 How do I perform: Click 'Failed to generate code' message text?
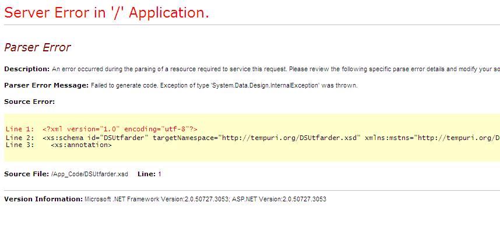click(224, 86)
